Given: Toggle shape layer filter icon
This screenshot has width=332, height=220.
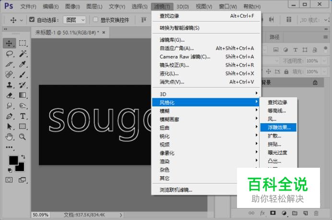Looking at the screenshot, I should (x=305, y=50).
